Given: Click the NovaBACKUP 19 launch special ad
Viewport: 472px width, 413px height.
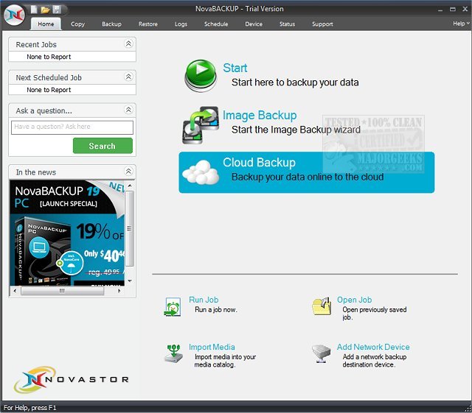Looking at the screenshot, I should [x=67, y=233].
